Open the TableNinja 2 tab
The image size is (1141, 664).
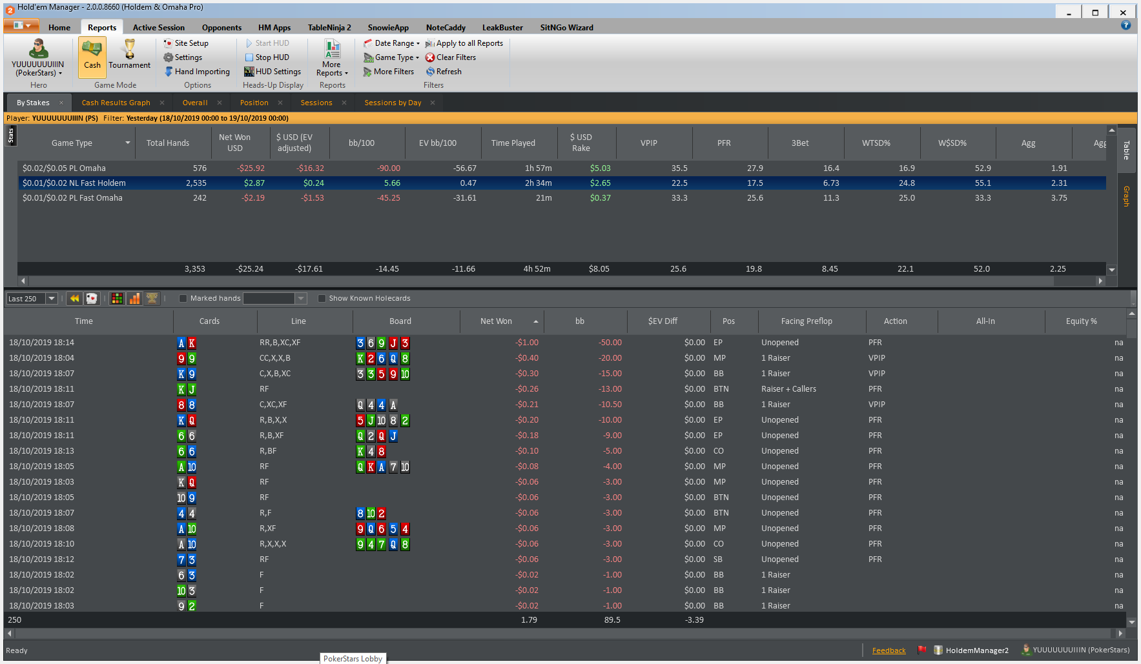pyautogui.click(x=329, y=27)
